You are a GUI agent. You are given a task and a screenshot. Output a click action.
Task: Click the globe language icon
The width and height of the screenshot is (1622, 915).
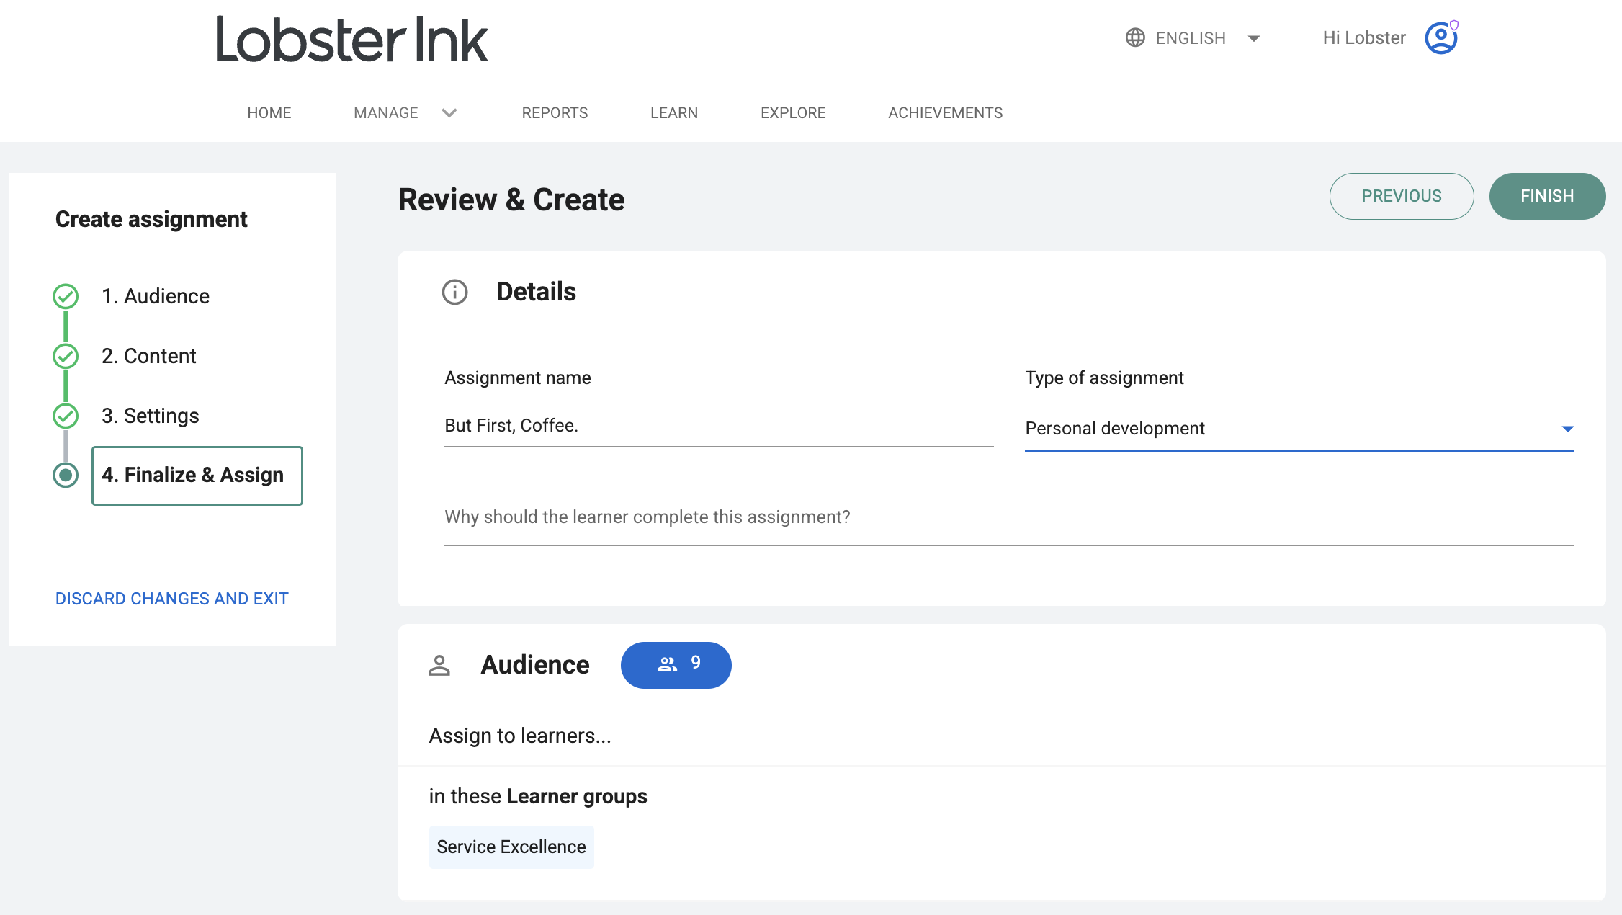1135,37
